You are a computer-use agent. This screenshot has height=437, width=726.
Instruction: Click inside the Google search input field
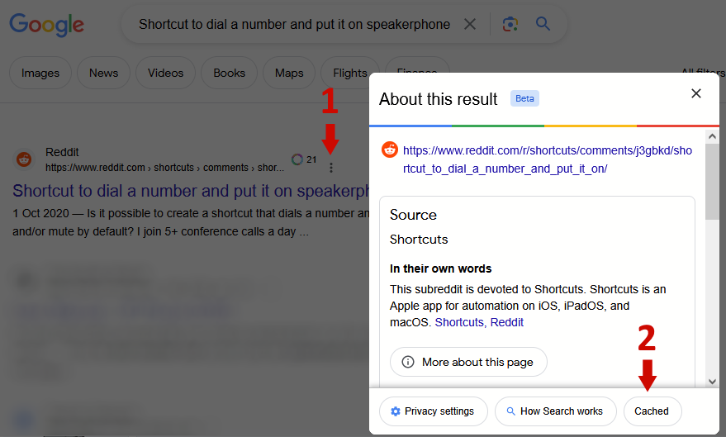295,24
